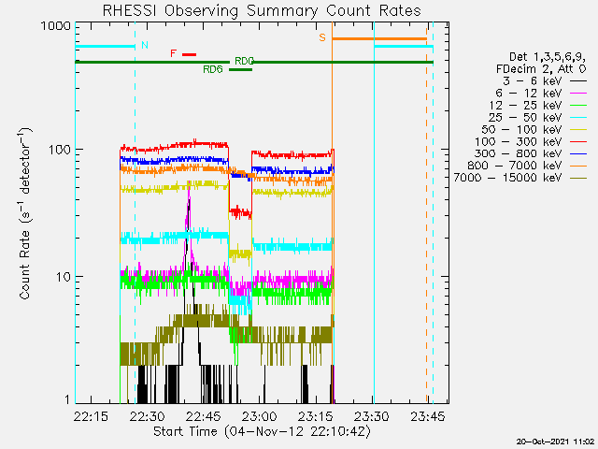
Task: Click the 1 y-axis tick label
Action: tap(67, 399)
